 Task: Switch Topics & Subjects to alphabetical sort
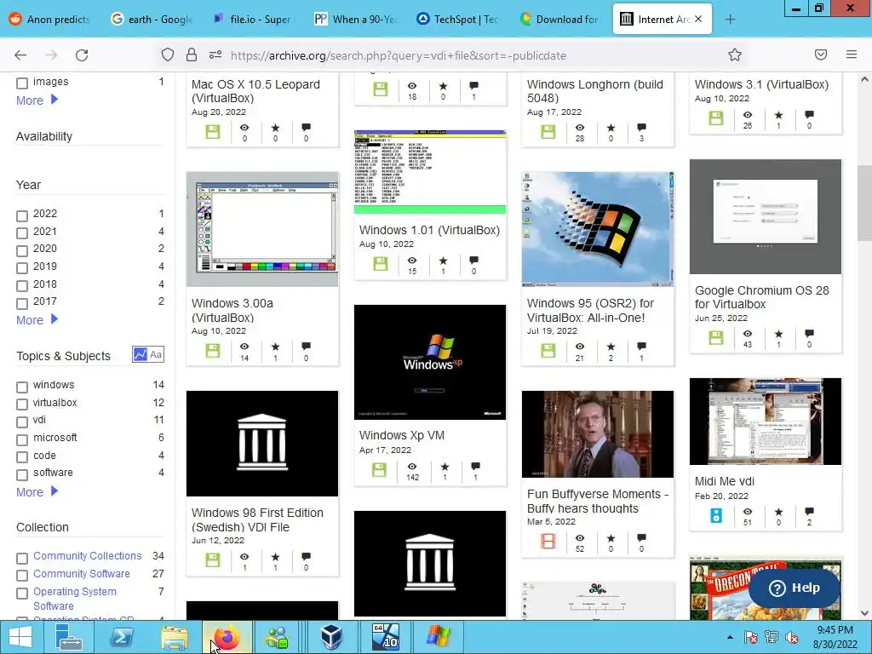157,354
